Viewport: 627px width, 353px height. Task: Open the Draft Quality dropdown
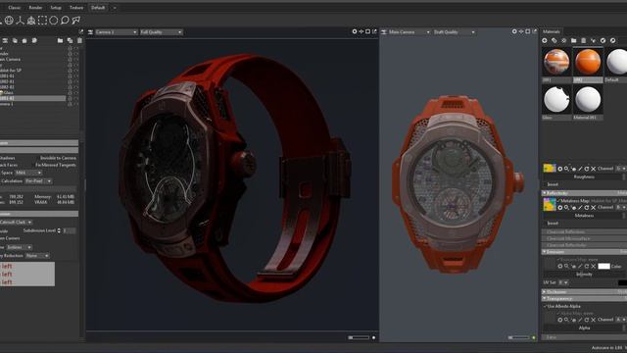coord(454,32)
